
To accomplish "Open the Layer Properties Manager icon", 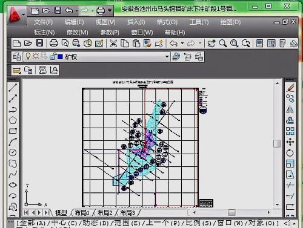I will click(17, 57).
